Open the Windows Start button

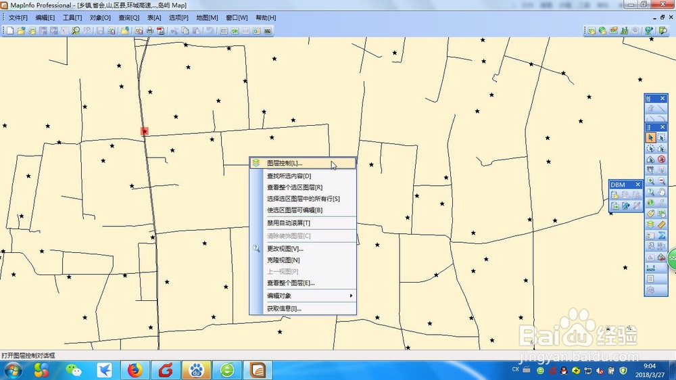click(11, 370)
